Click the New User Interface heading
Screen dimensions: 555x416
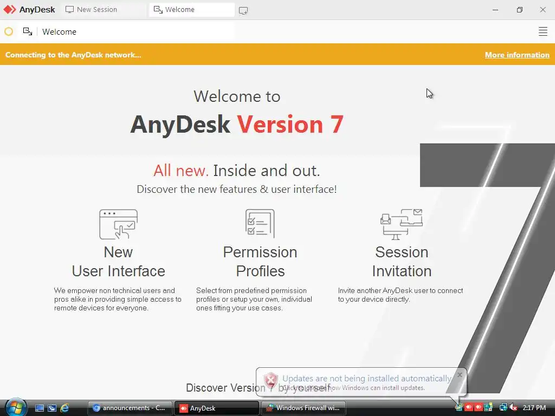click(118, 262)
